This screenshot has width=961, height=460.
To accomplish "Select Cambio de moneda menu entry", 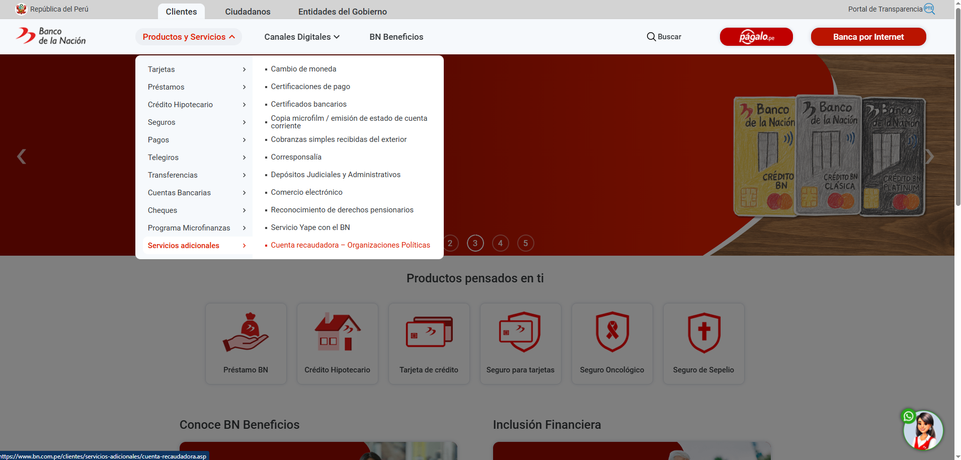I will (x=303, y=69).
